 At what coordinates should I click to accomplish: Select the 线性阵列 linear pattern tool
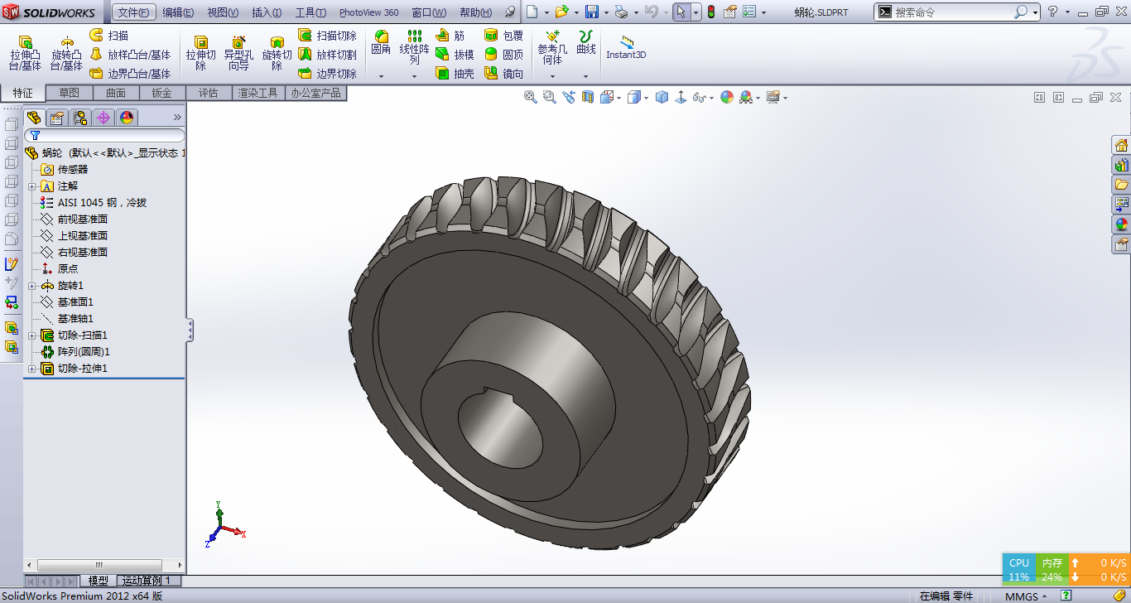pos(415,47)
